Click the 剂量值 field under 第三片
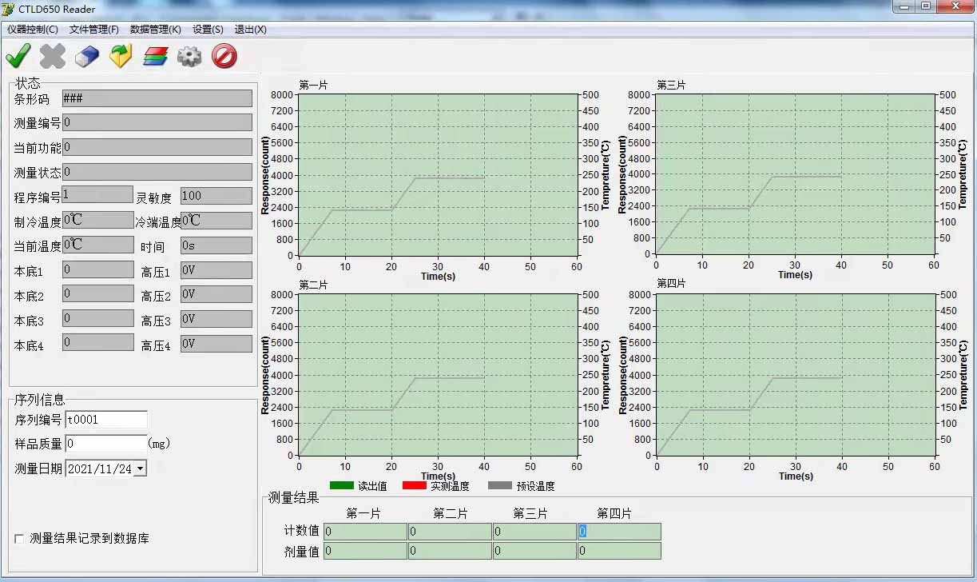Image resolution: width=977 pixels, height=582 pixels. (534, 551)
